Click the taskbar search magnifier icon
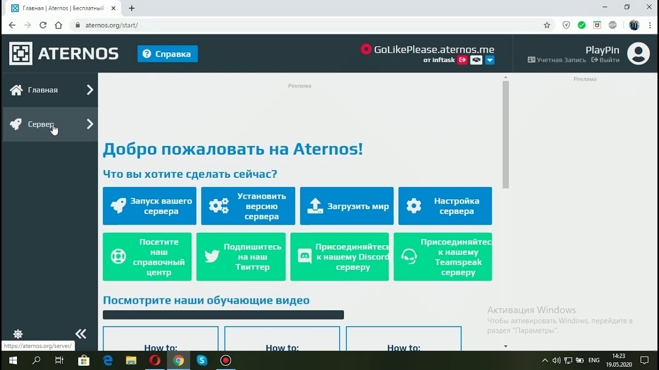The width and height of the screenshot is (659, 370). point(36,360)
